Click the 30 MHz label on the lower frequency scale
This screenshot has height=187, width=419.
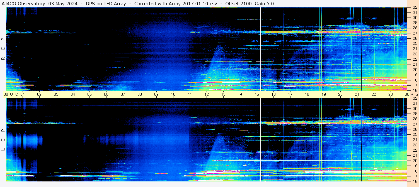[415, 109]
